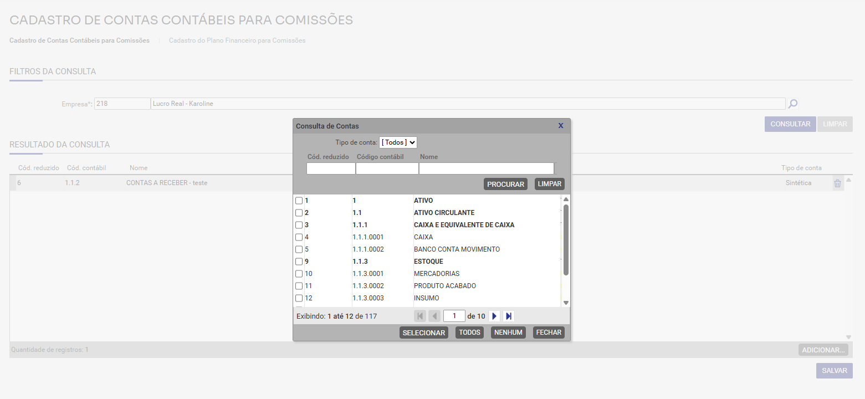Screen dimensions: 865x399
Task: Click the Empresa code field showing 218
Action: click(122, 104)
